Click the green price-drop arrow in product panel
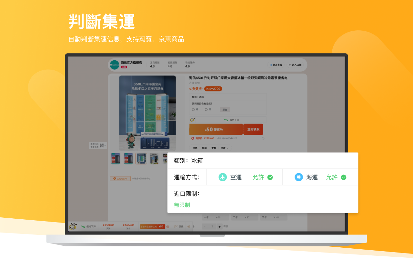Screen dimensions: 413x258 pyautogui.click(x=226, y=120)
